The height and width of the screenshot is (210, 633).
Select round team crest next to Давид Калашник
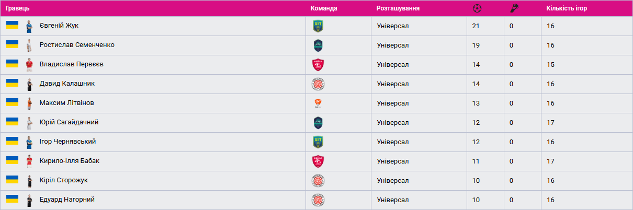tap(318, 84)
